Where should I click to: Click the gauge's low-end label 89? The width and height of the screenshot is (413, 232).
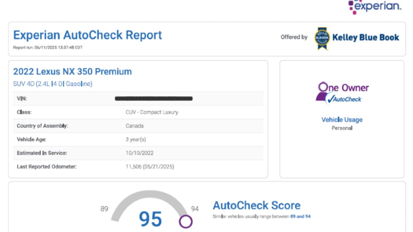coord(105,209)
